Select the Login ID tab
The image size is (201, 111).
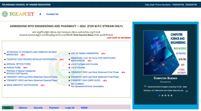pos(70,108)
